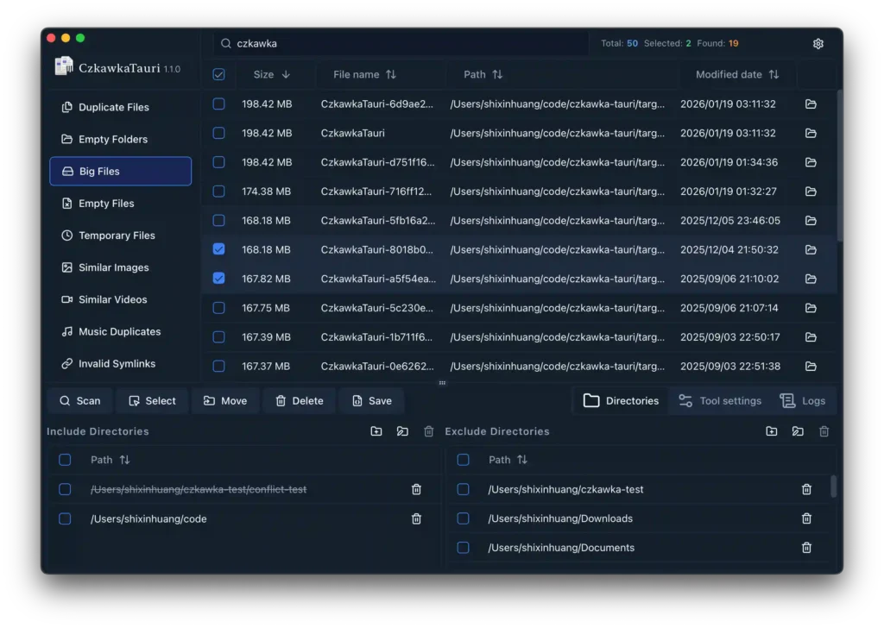884x628 pixels.
Task: Open the Select options button
Action: click(x=152, y=401)
